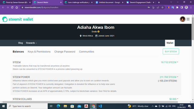Image resolution: width=194 pixels, height=109 pixels.
Task: Open the Chrome three-dot menu
Action: 191,7
